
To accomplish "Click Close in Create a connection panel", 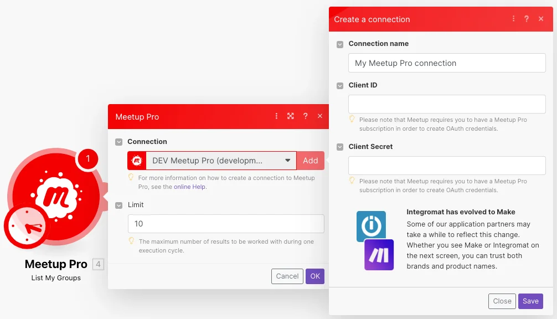I will (502, 301).
